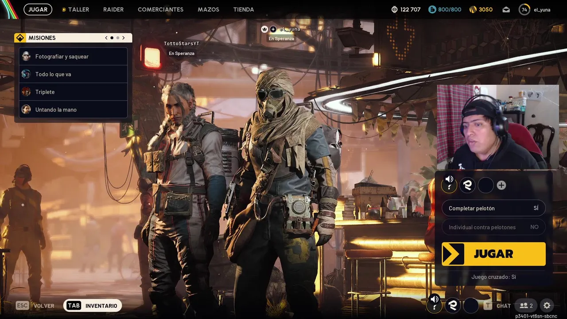This screenshot has height=319, width=567.
Task: Click empty squad slot in bottom bar
Action: coord(471,305)
